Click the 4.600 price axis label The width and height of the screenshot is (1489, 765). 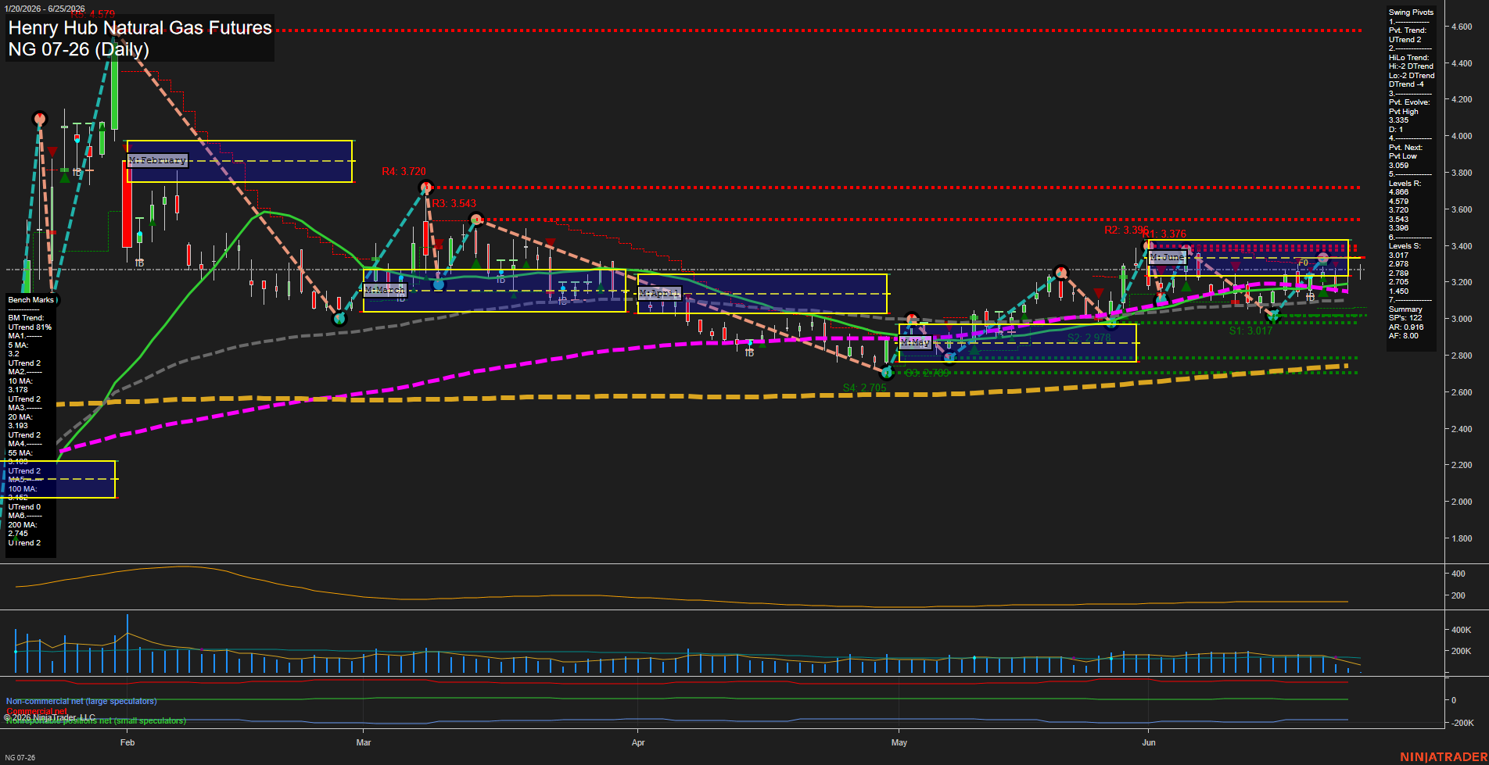1462,27
